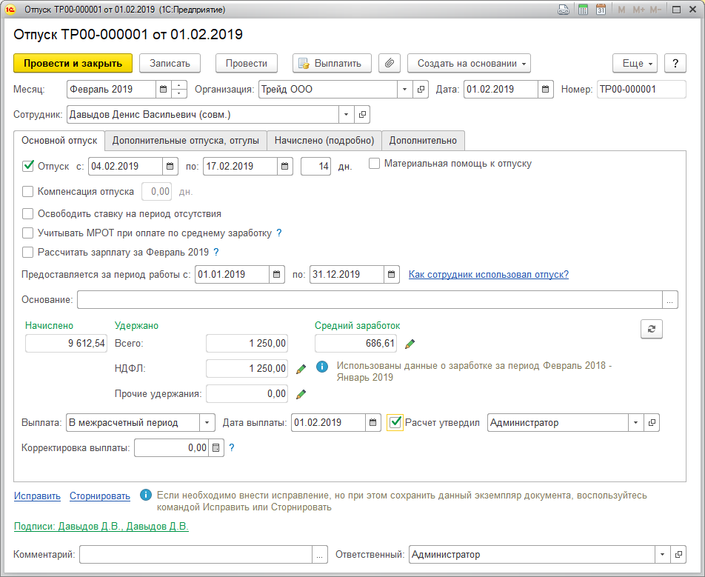Toggle Расчет утвердил checkbox
The image size is (705, 577).
[395, 423]
